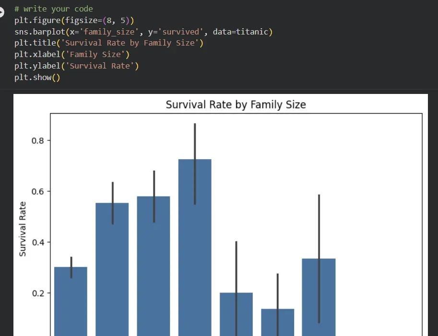438x336 pixels.
Task: Click the run cell play button
Action: coord(1,12)
